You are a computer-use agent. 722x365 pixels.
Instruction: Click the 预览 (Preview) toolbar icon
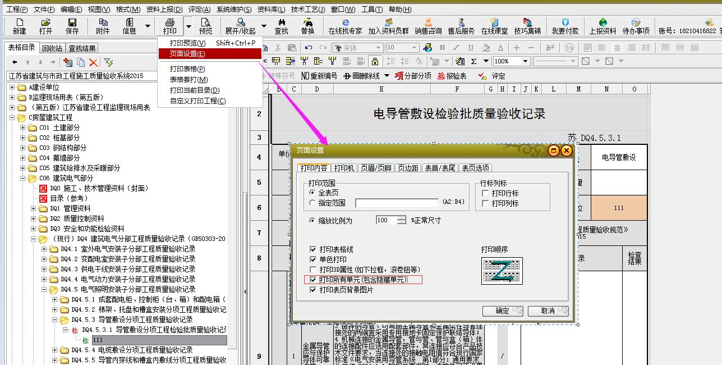[x=206, y=26]
